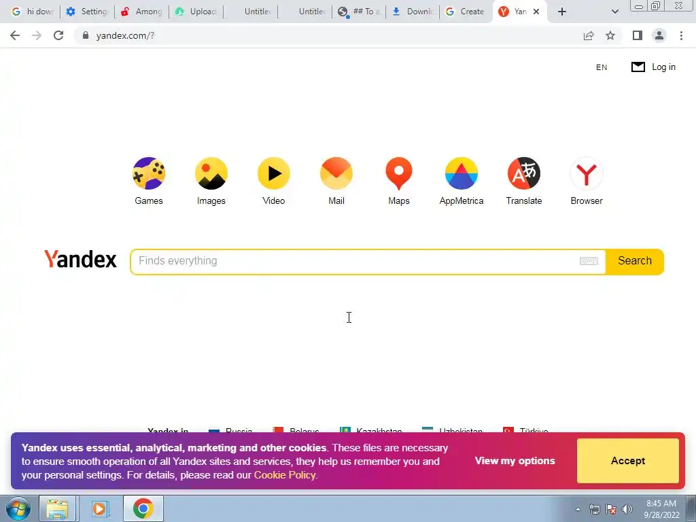Open Windows Explorer from taskbar
696x522 pixels.
[x=58, y=508]
